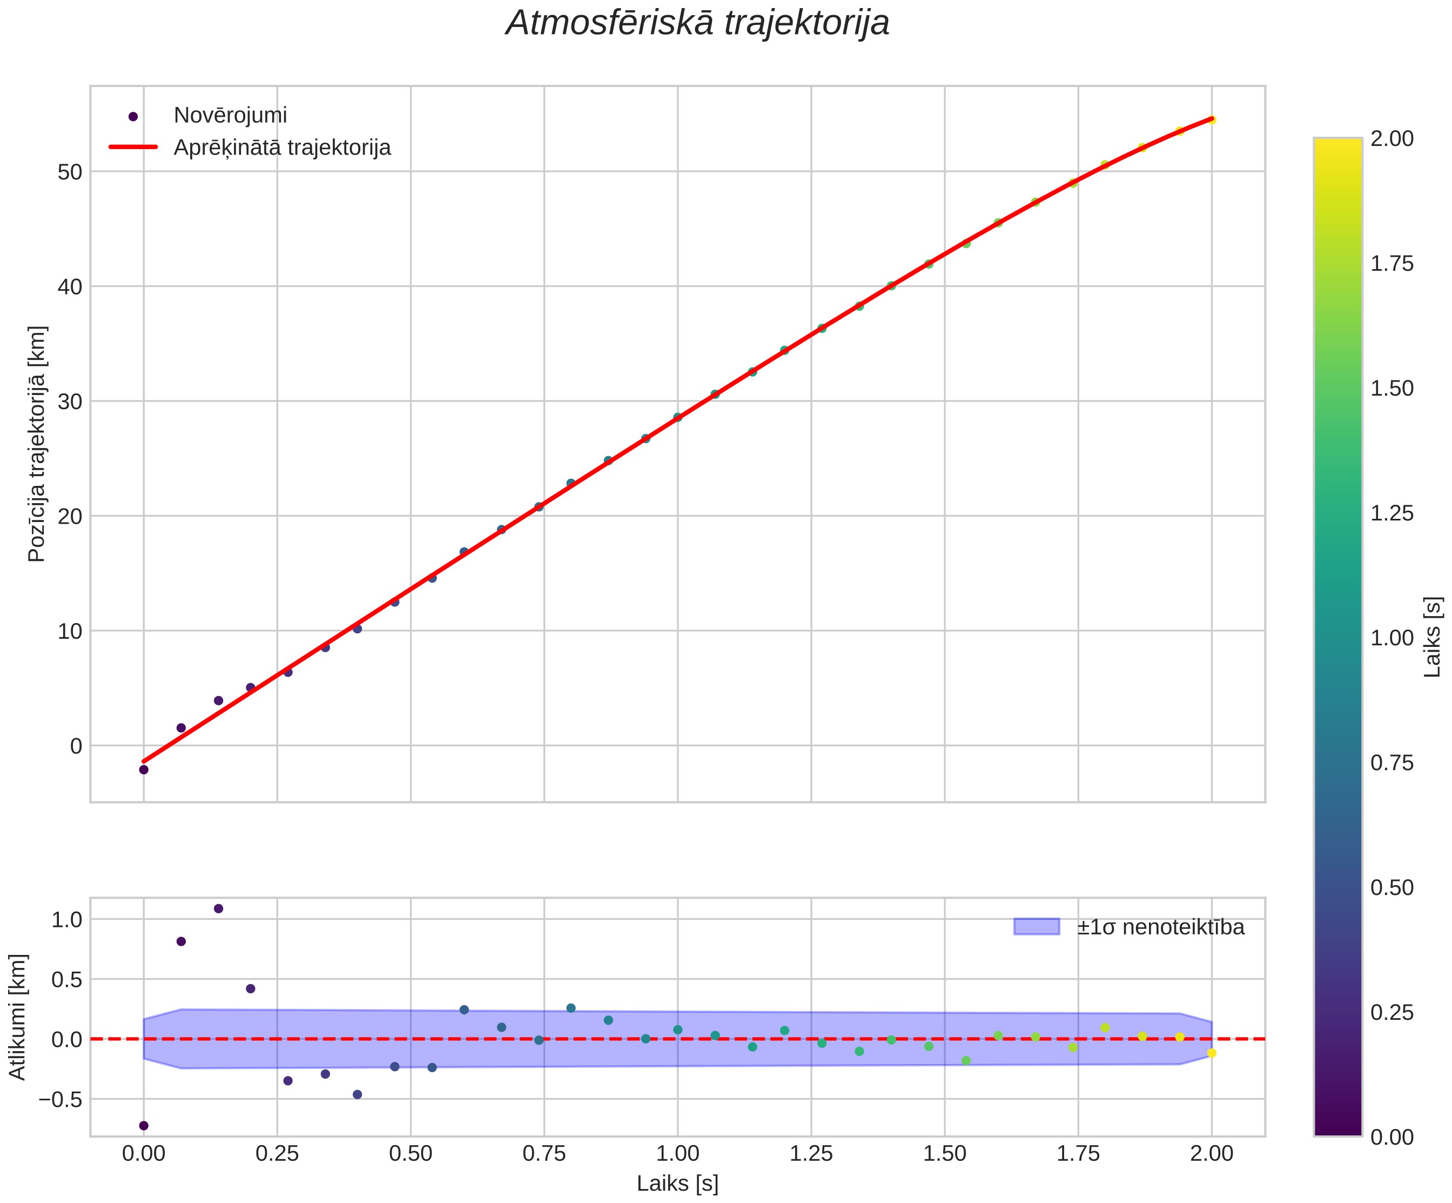Click the top plot y-axis tick label 50
Image resolution: width=1452 pixels, height=1203 pixels.
point(69,171)
